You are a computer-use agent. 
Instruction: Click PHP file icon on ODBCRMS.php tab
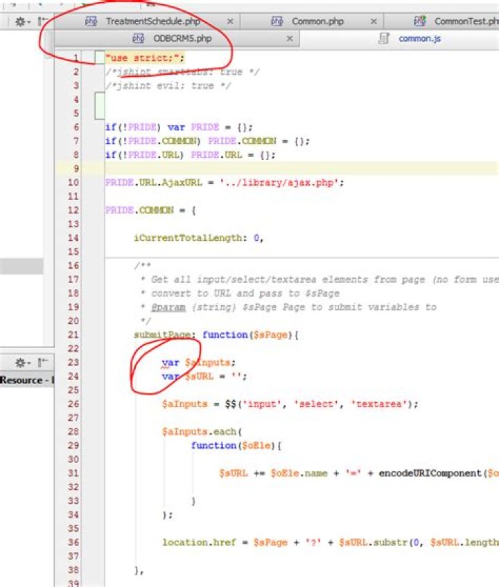tap(139, 38)
